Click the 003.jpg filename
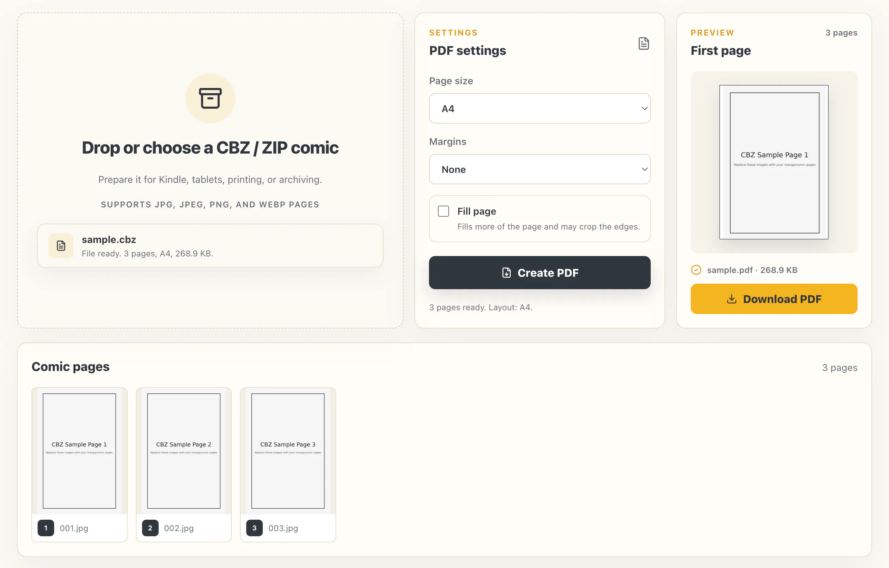 283,528
